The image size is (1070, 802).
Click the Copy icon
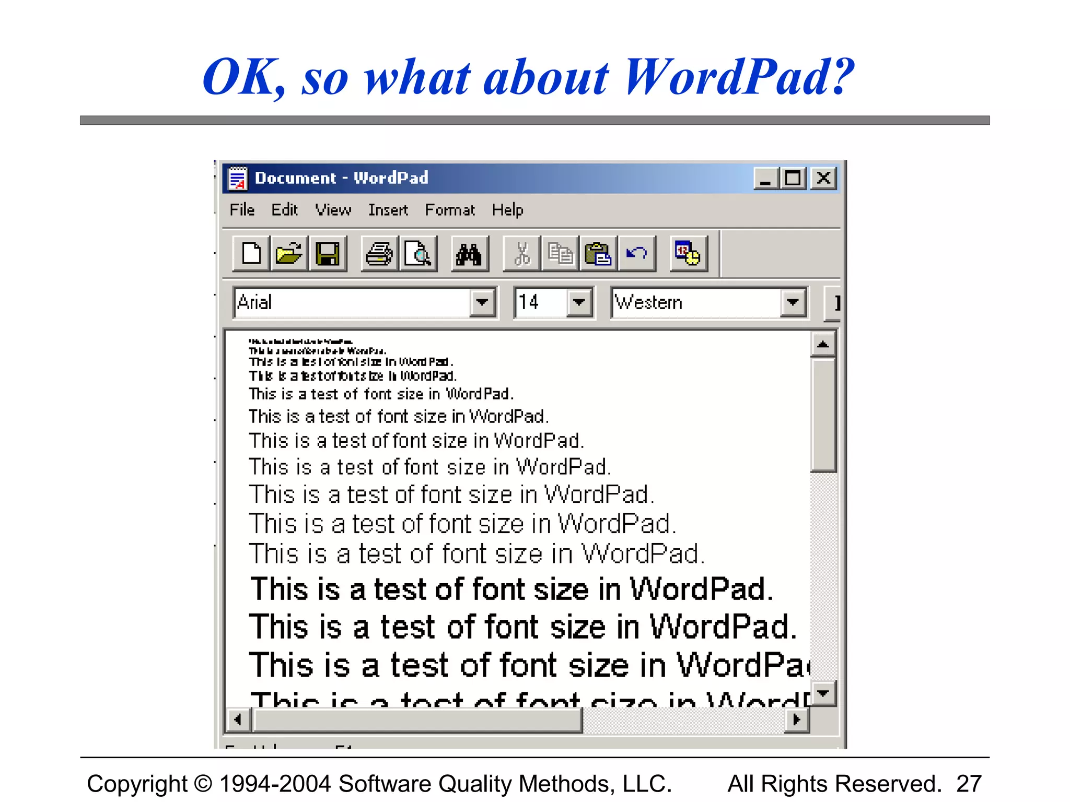pos(560,254)
